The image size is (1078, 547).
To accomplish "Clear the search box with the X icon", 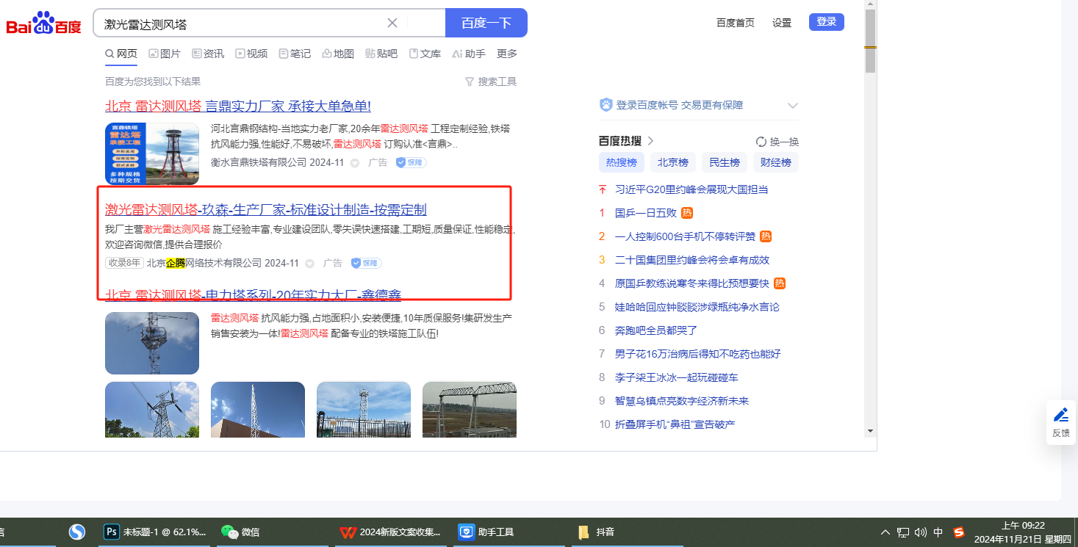I will pos(392,23).
